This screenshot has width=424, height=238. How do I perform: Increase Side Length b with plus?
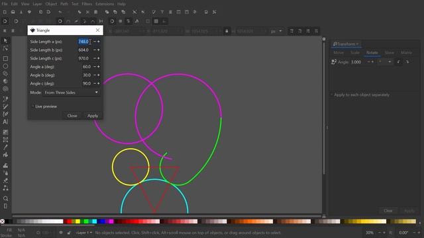click(x=99, y=50)
